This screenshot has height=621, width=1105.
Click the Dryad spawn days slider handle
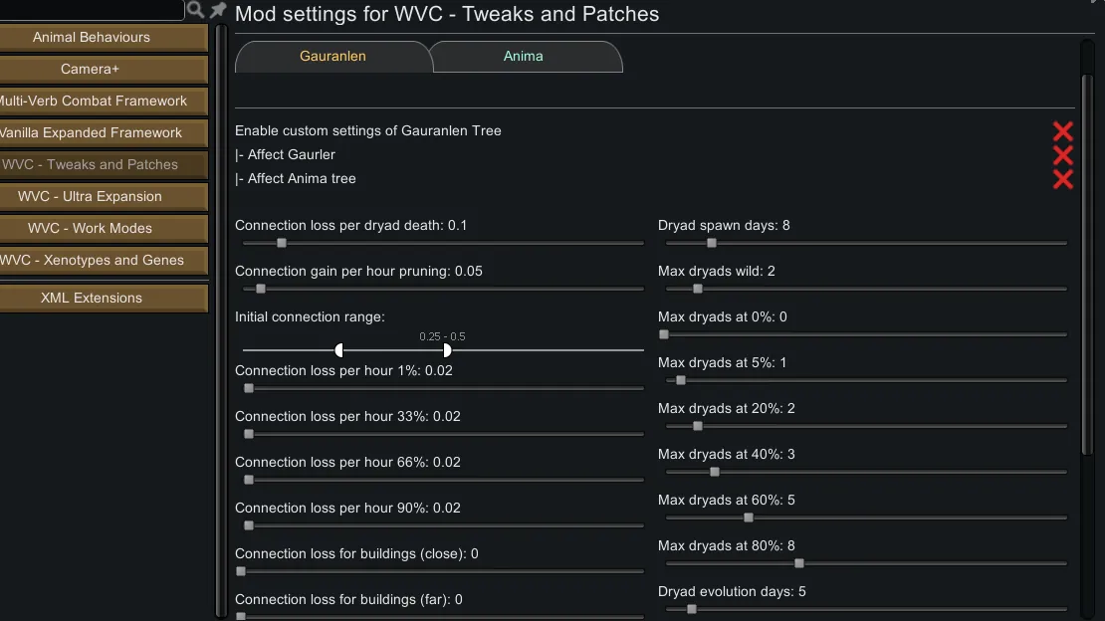[711, 243]
